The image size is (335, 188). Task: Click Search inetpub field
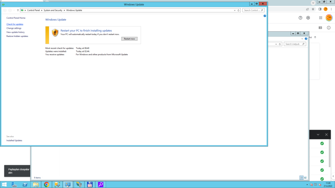295,44
